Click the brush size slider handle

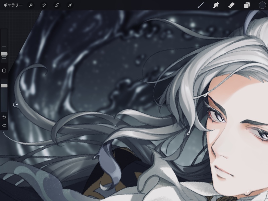click(x=4, y=54)
